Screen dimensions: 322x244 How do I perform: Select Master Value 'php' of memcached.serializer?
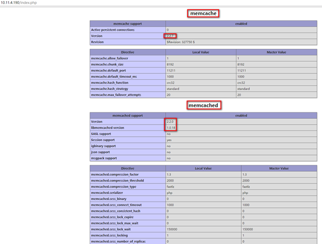(x=245, y=193)
